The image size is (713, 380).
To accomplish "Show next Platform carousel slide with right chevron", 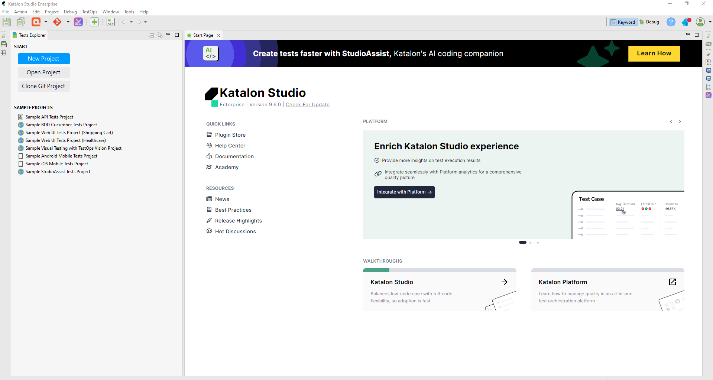I will tap(680, 121).
